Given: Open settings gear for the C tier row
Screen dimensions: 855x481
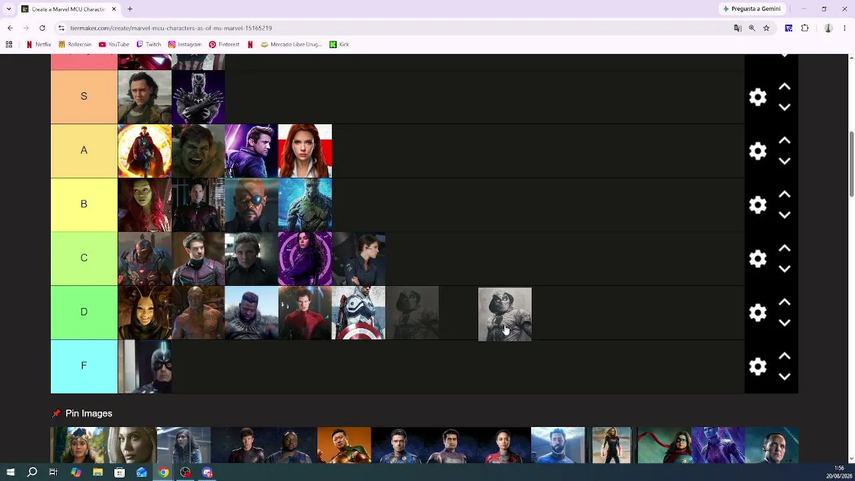Looking at the screenshot, I should 757,259.
